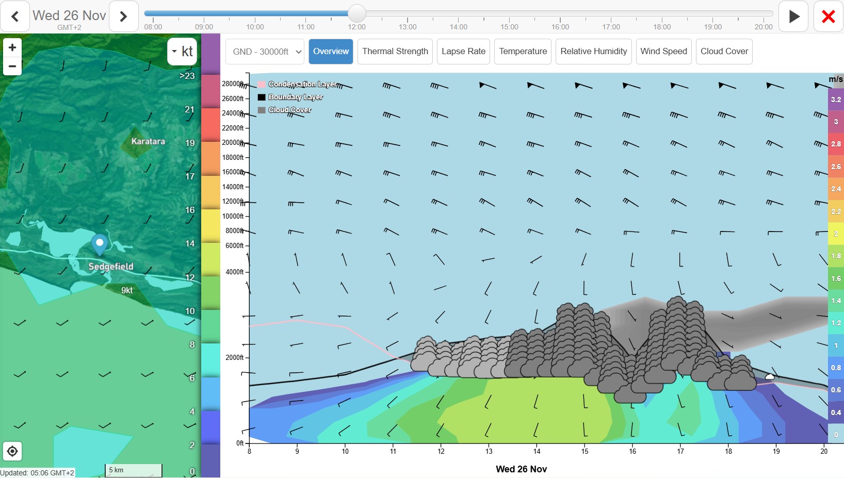
Task: Click the Sedgefield location pin
Action: tap(100, 243)
